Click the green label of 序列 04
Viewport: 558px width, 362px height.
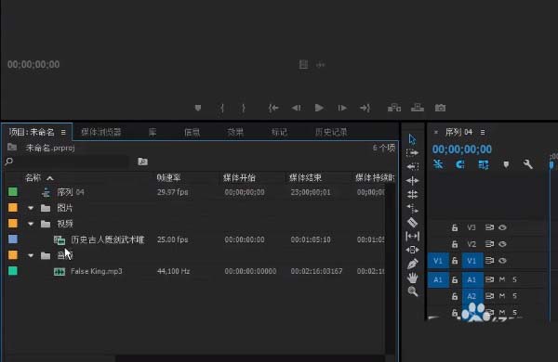pos(13,192)
